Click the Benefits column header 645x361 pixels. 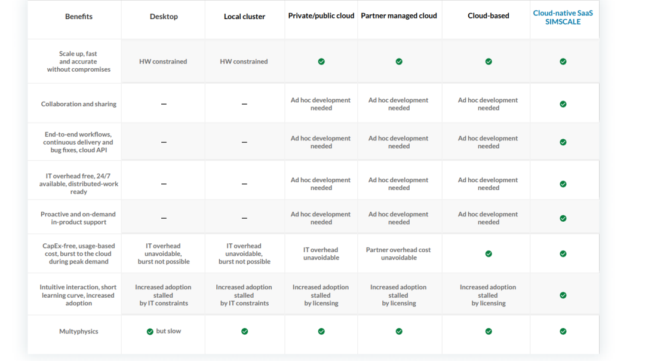79,16
